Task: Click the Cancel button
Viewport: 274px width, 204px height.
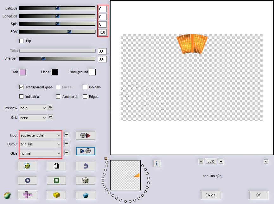Action: point(211,195)
